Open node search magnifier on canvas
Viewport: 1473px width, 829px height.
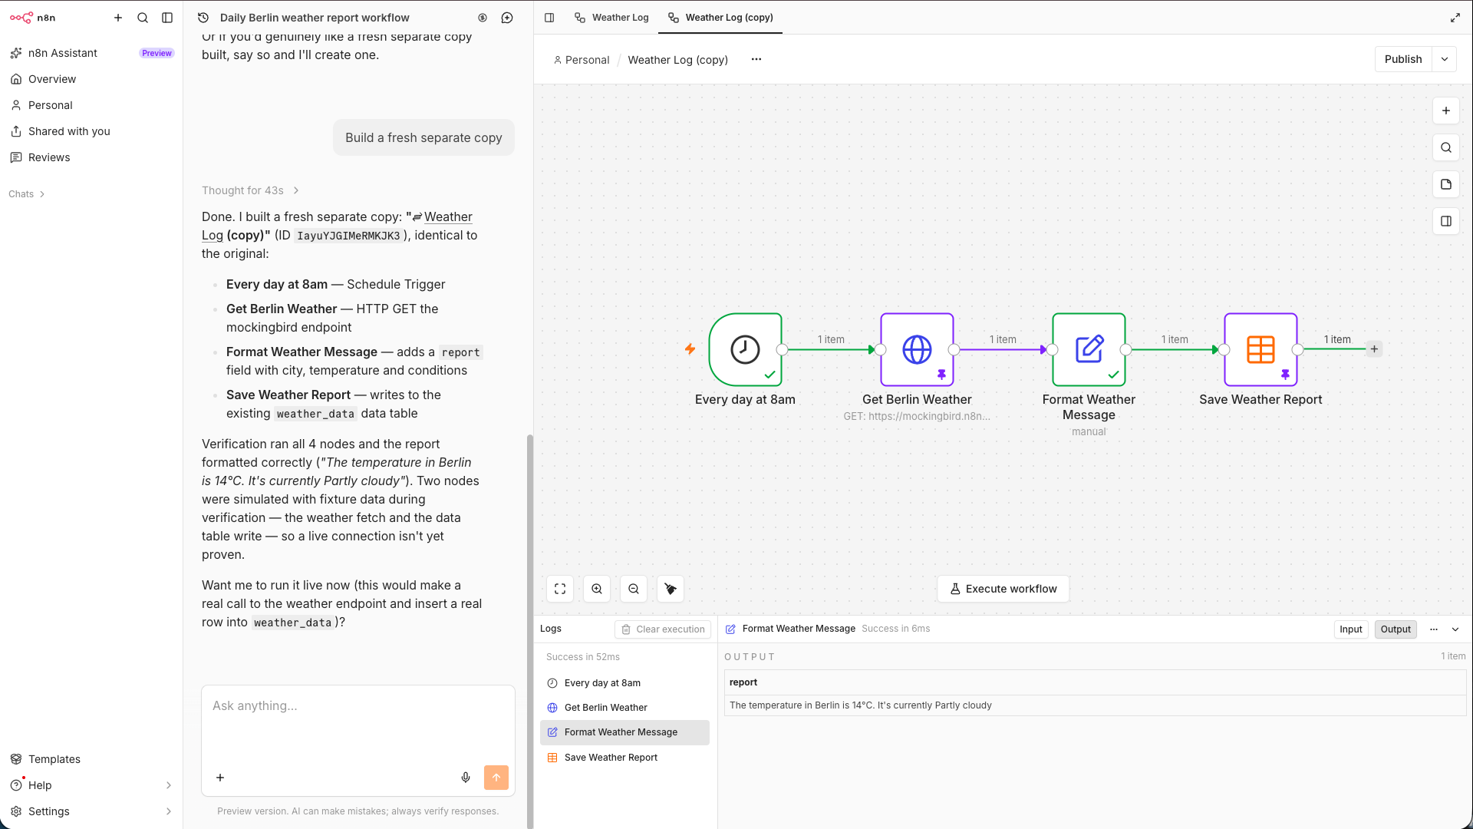[x=1446, y=147]
